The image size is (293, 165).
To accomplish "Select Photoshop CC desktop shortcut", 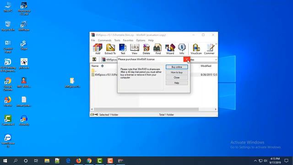I will [x=24, y=8].
